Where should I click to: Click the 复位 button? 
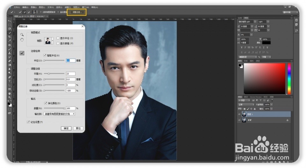coord(78,128)
